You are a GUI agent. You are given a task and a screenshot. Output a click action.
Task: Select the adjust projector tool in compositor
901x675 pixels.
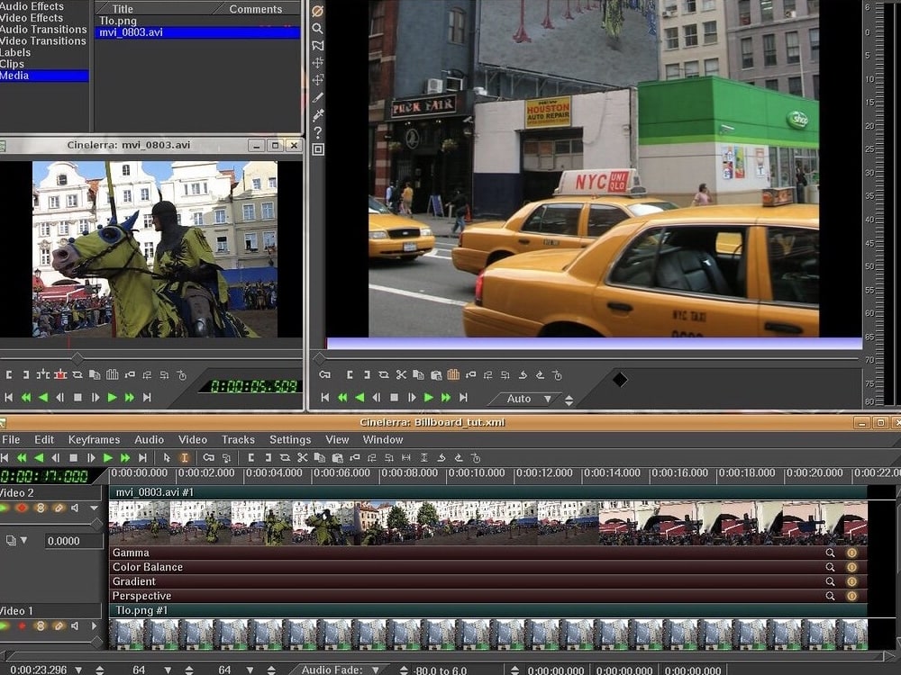[317, 80]
